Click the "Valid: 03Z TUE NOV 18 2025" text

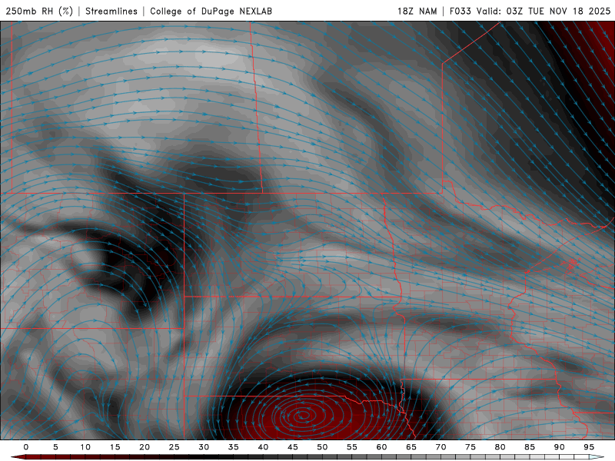click(544, 11)
